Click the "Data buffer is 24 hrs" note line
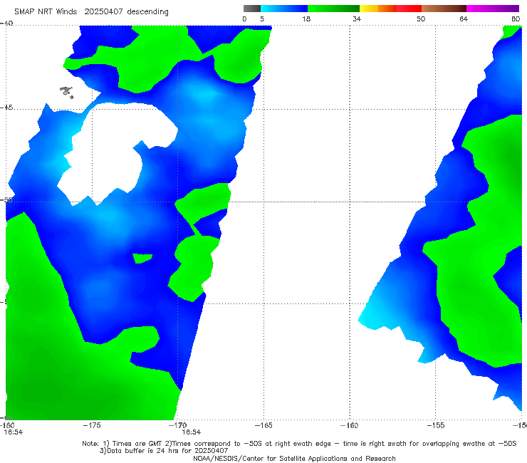The width and height of the screenshot is (527, 463). tap(164, 451)
